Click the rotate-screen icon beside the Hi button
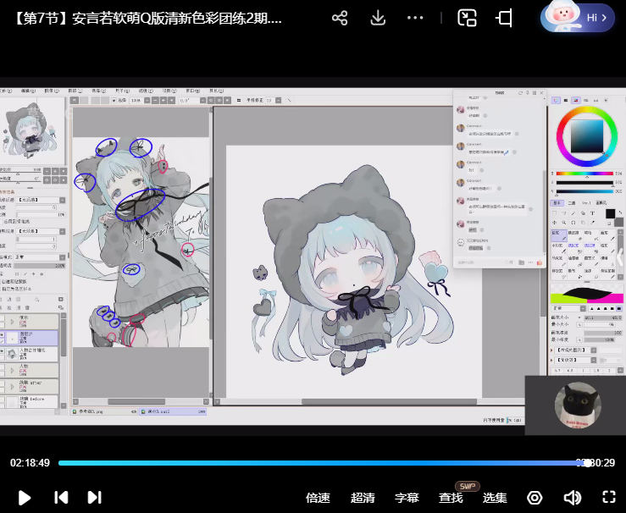The width and height of the screenshot is (626, 513). (505, 18)
